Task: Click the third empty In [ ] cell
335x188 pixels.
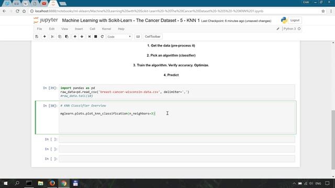Action: pos(177,159)
